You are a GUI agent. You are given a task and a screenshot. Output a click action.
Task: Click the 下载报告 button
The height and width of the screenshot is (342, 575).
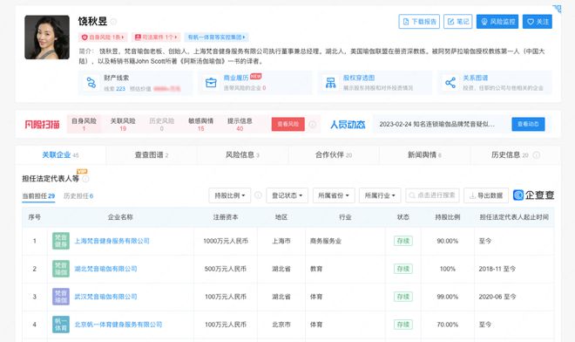pos(419,22)
